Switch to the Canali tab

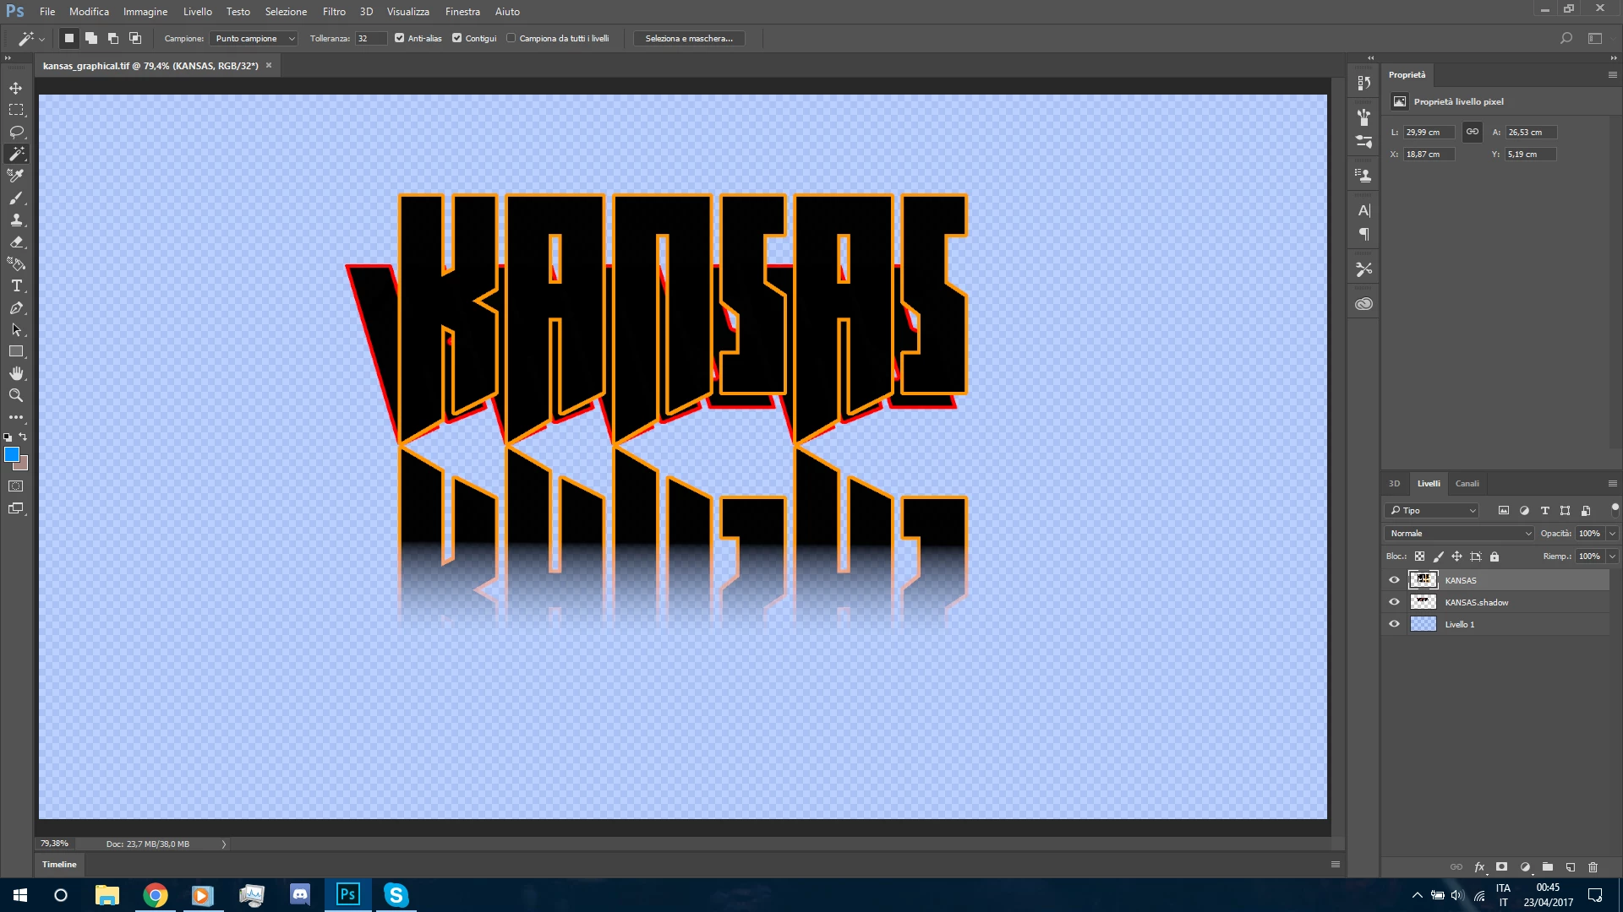pos(1467,484)
